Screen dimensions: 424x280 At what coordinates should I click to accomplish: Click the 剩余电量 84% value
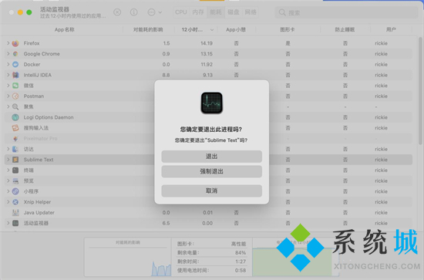[241, 253]
